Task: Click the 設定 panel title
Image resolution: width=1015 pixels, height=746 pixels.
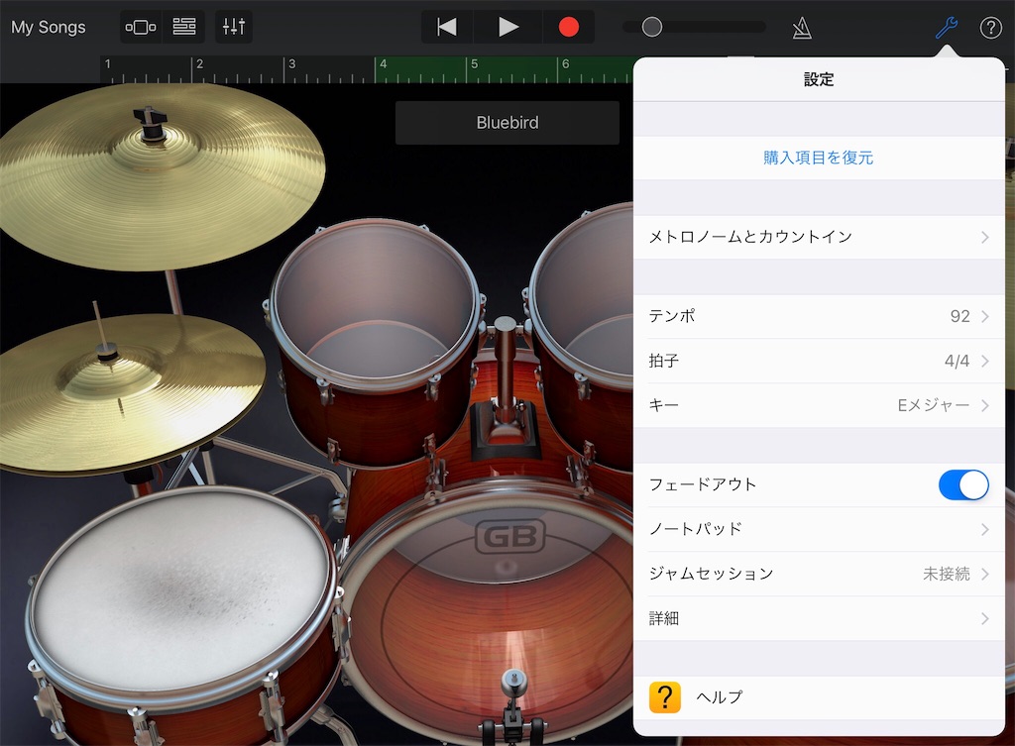Action: [819, 79]
